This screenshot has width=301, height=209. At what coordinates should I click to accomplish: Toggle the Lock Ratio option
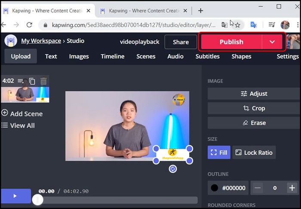coord(254,152)
